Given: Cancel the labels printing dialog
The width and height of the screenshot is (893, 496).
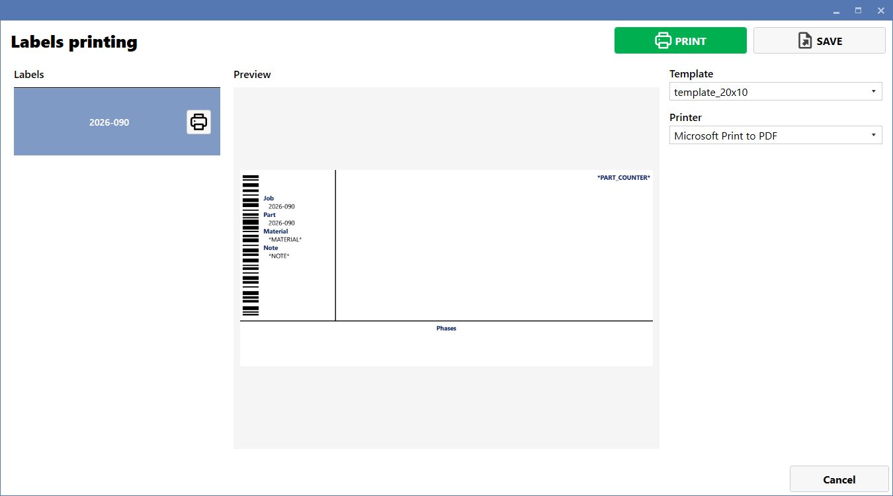Looking at the screenshot, I should 839,479.
